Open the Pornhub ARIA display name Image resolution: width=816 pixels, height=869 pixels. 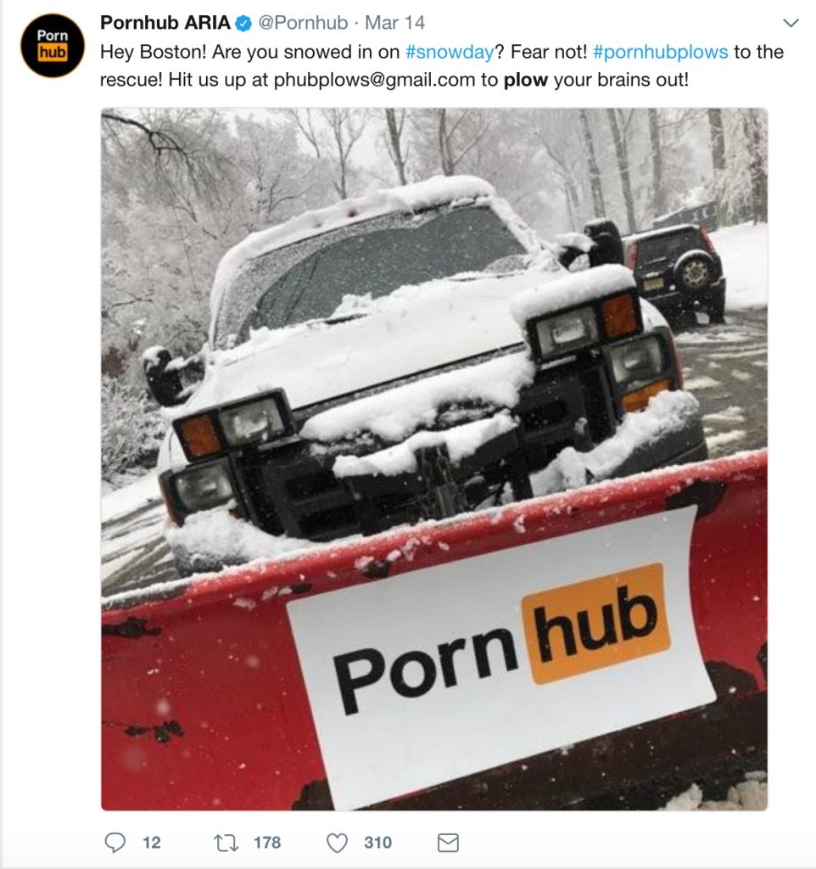click(165, 23)
